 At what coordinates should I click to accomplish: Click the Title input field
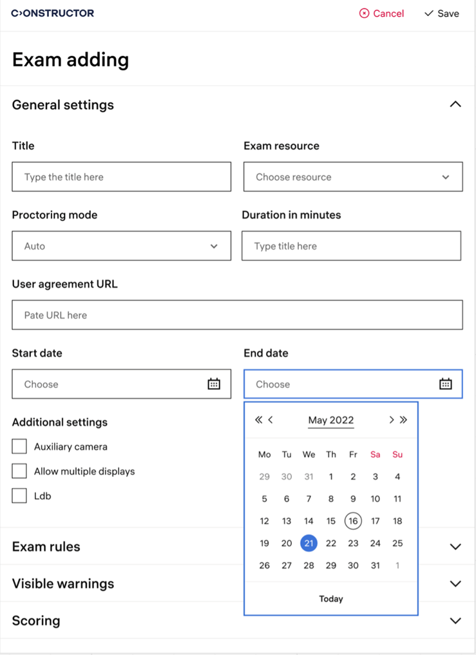121,177
